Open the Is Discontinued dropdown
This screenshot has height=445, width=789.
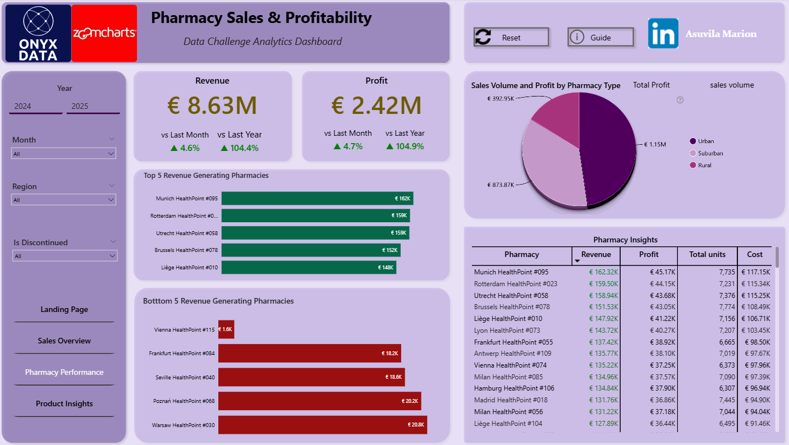click(65, 256)
